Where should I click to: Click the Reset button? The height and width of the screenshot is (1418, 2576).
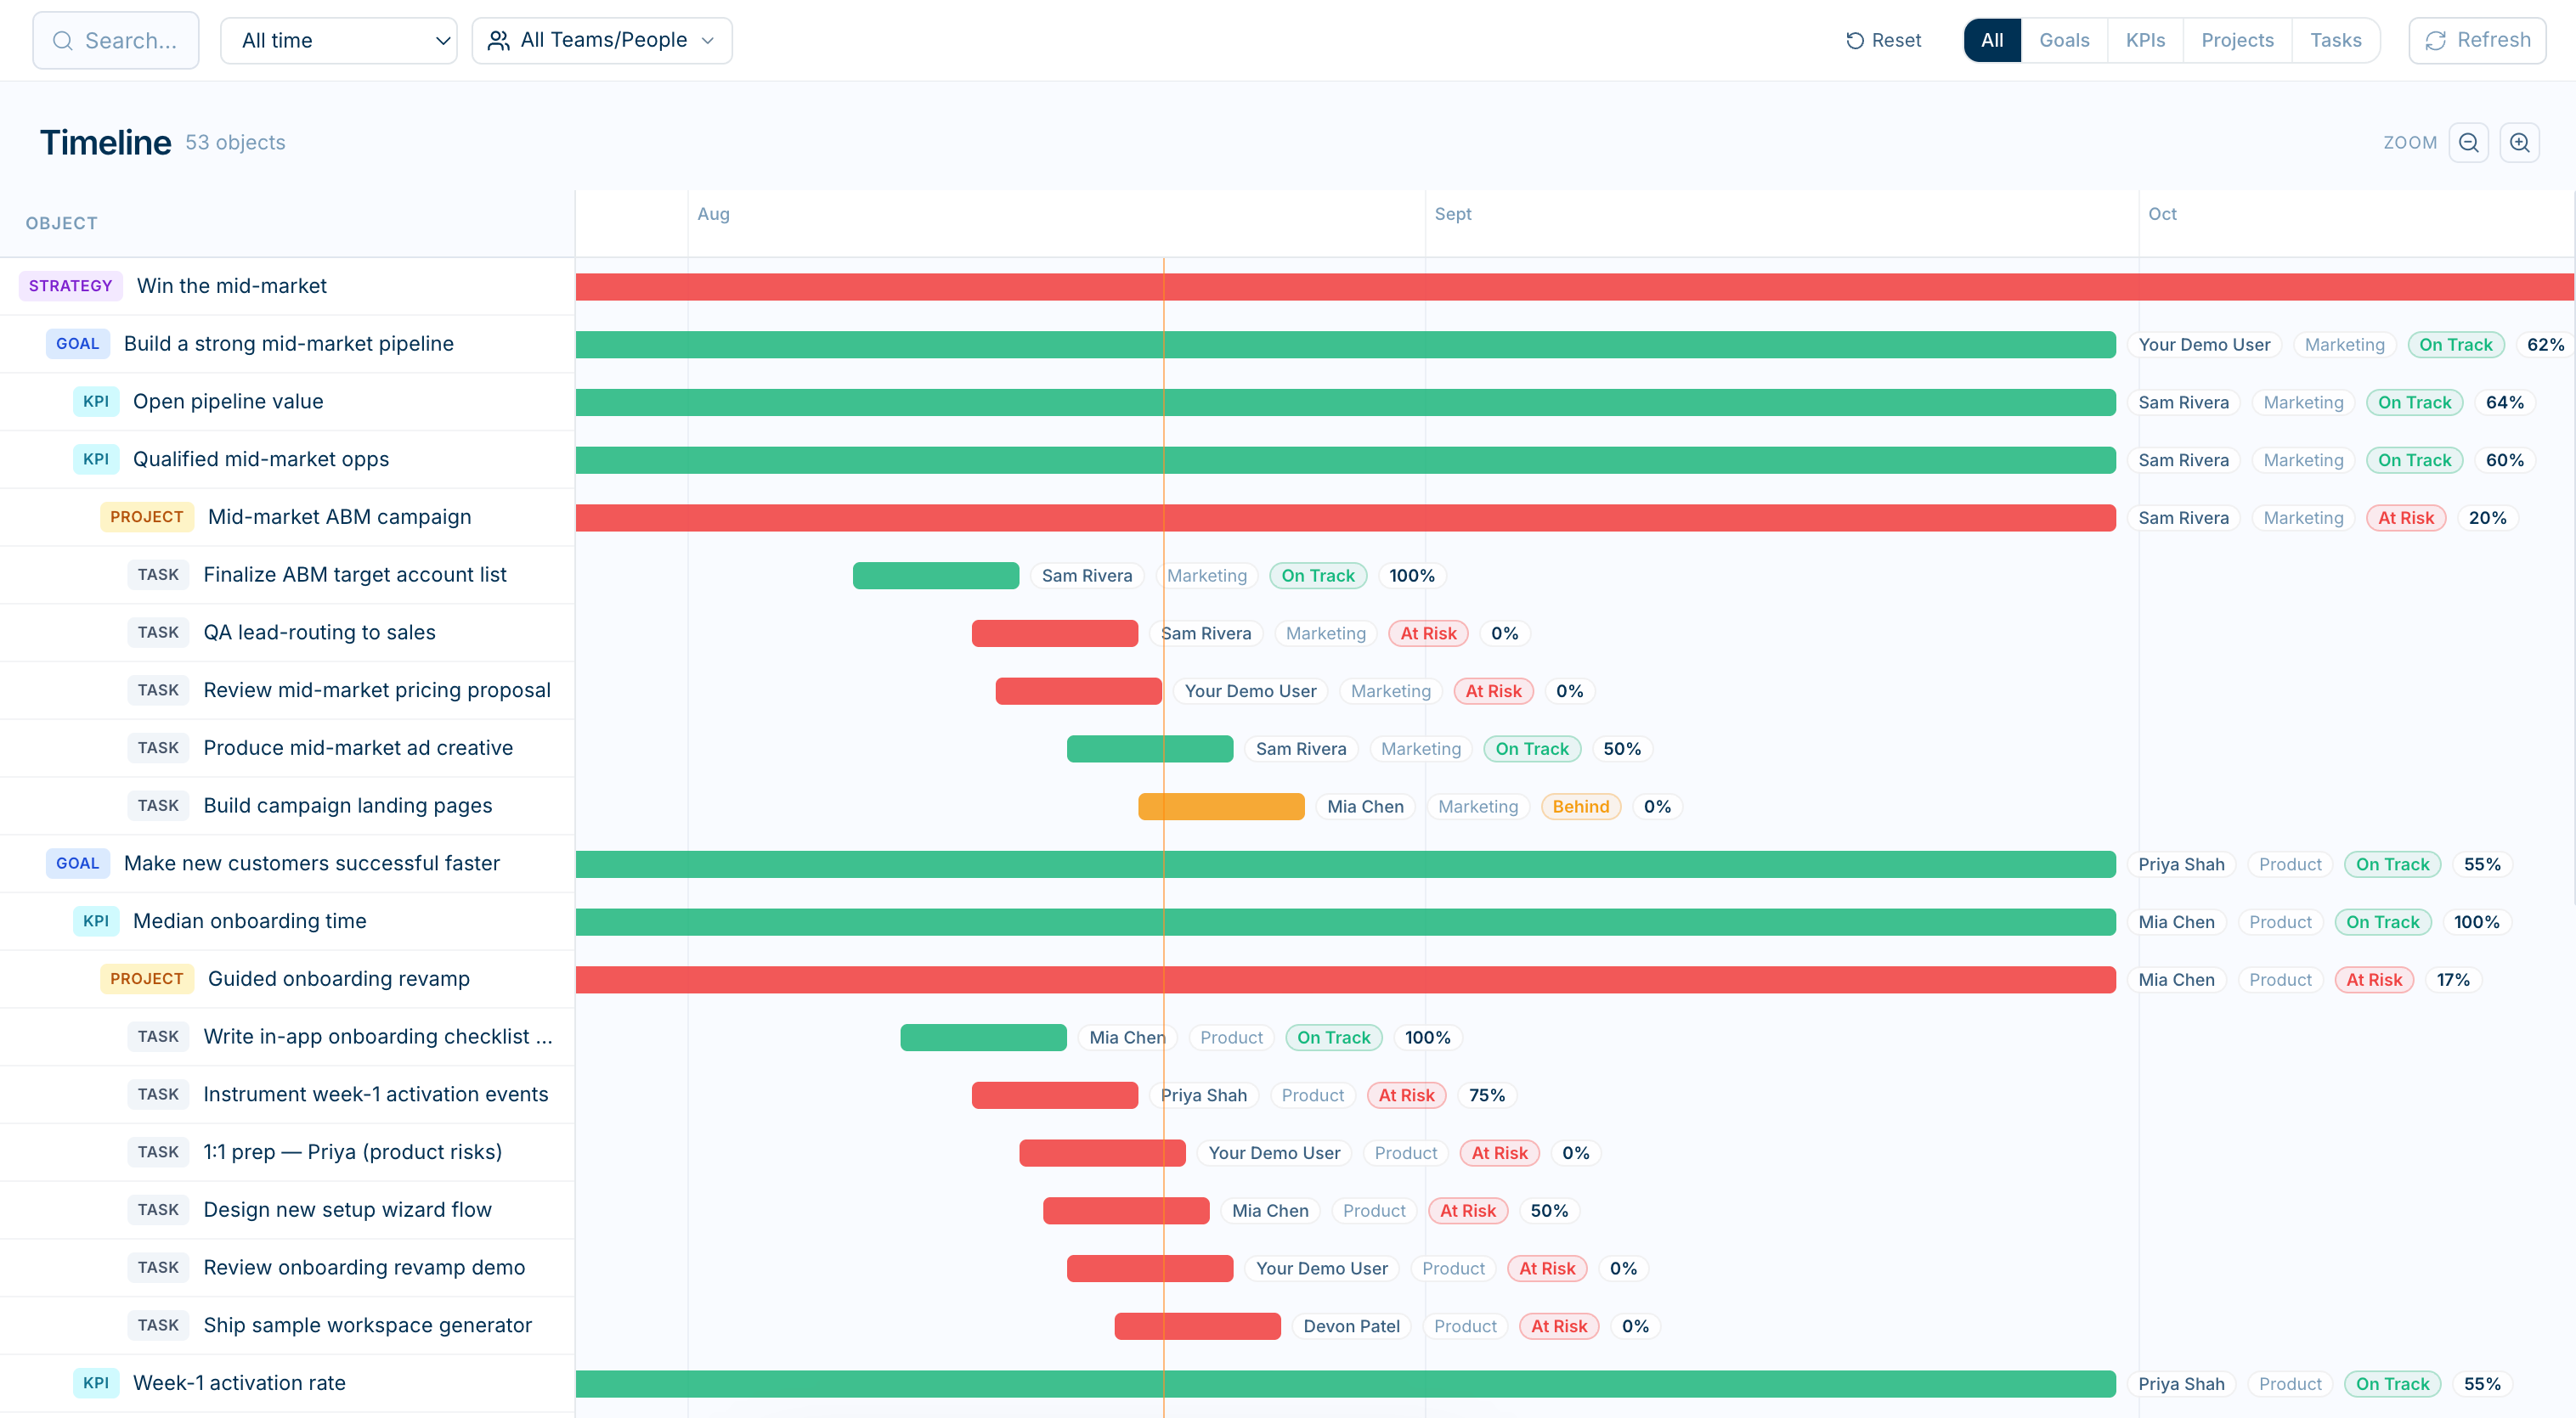pyautogui.click(x=1883, y=41)
